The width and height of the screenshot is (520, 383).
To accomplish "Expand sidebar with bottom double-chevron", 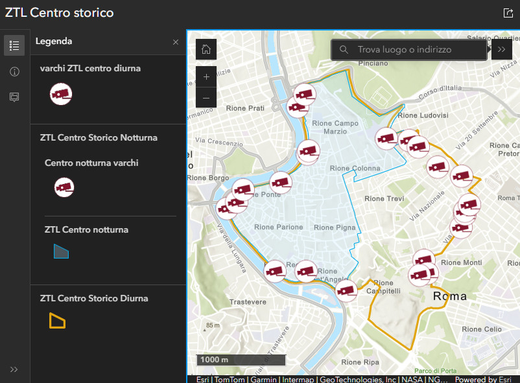I will pyautogui.click(x=14, y=369).
